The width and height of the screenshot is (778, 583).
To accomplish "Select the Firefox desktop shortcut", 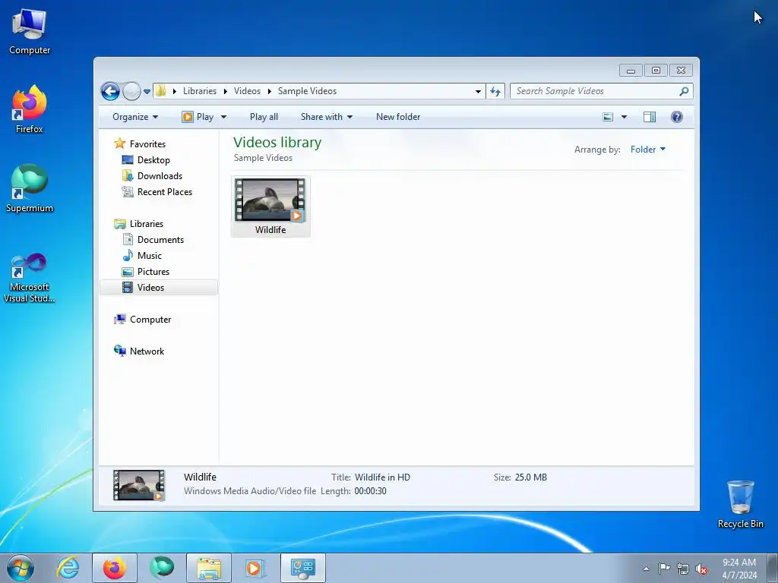I will 30,109.
